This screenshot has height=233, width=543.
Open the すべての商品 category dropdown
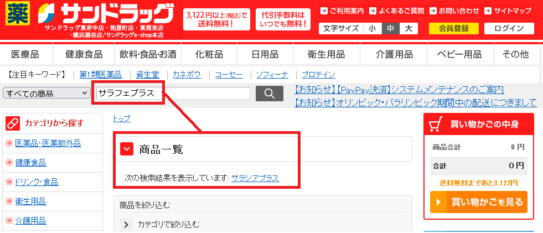point(46,93)
